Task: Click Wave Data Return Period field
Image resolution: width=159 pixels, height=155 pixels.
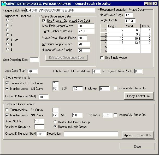Action: 83,38
